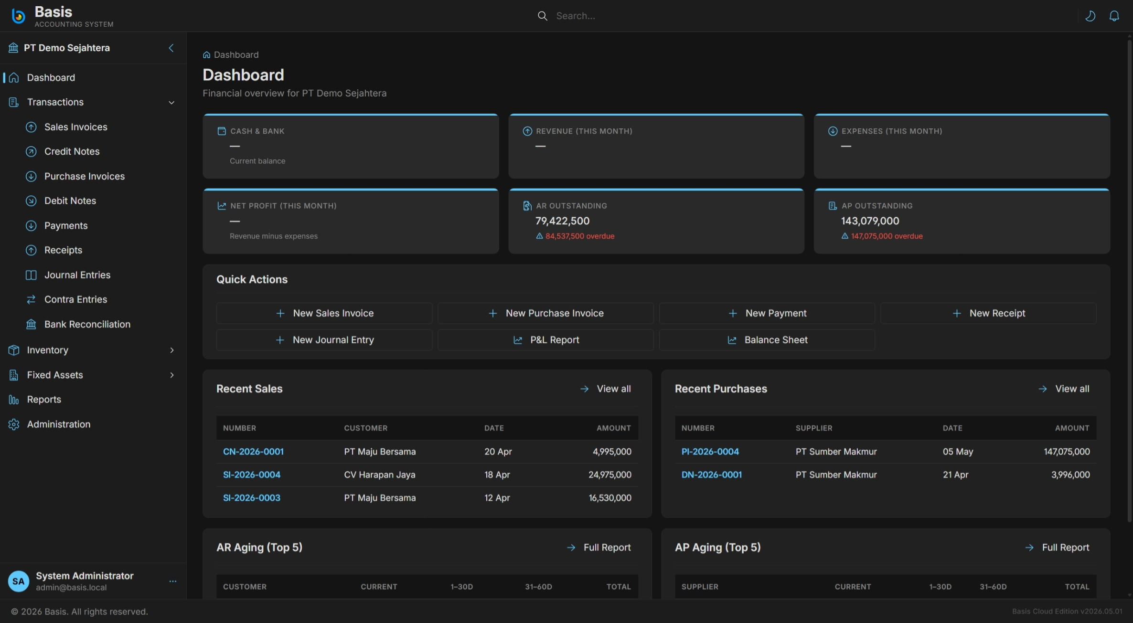Viewport: 1133px width, 623px height.
Task: Open purchase invoice PI-2026-0004
Action: pyautogui.click(x=710, y=452)
